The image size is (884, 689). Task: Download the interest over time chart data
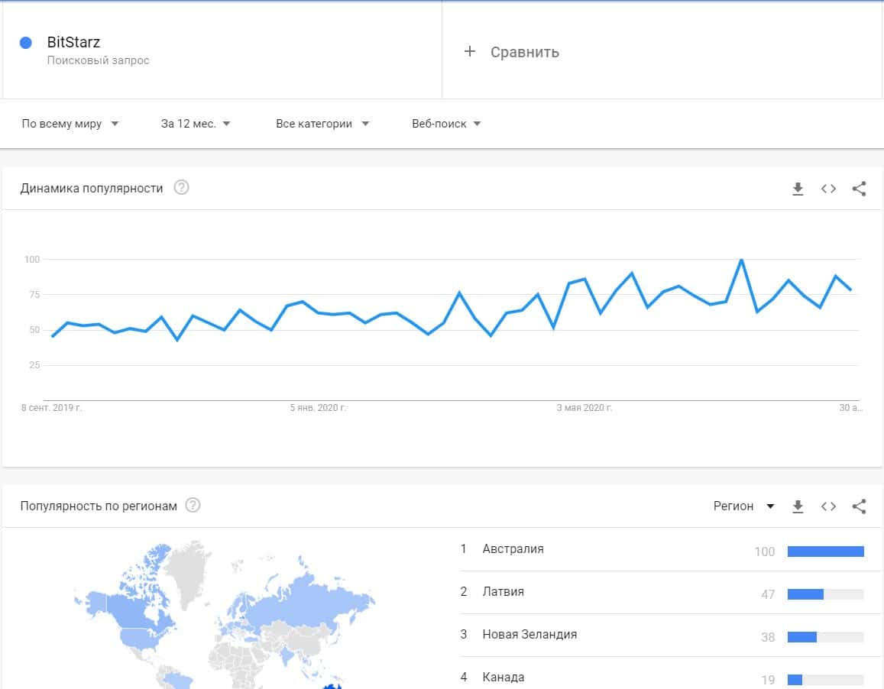[x=798, y=189]
